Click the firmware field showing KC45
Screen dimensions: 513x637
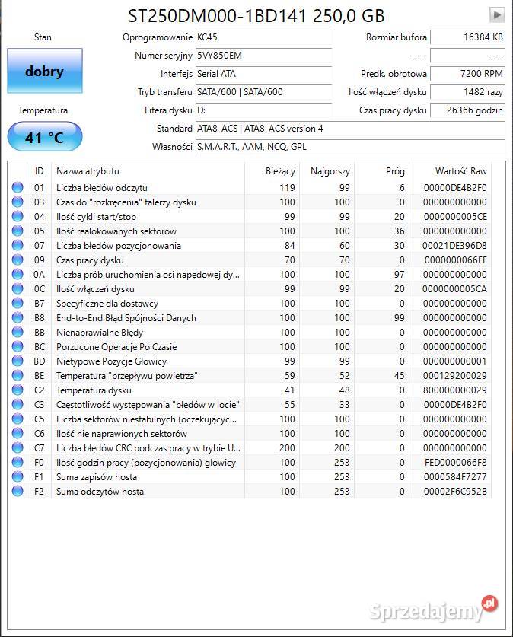263,37
